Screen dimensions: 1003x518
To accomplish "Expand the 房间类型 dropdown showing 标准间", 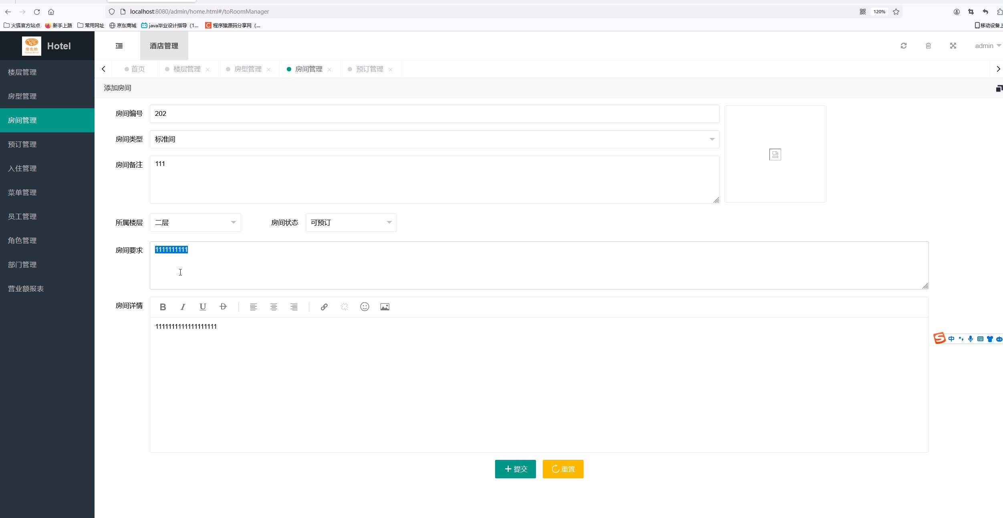I will tap(434, 139).
